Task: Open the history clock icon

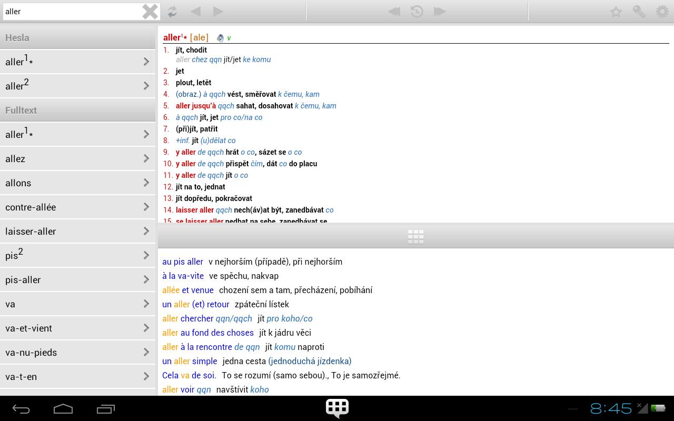Action: click(417, 11)
